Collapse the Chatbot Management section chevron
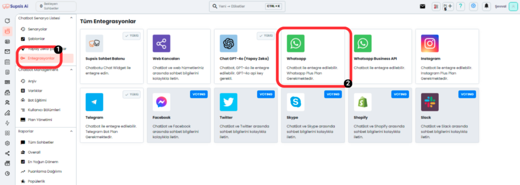Image resolution: width=520 pixels, height=185 pixels. pyautogui.click(x=71, y=70)
